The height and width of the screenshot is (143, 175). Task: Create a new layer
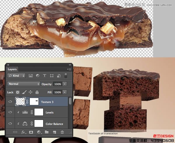coord(55,132)
